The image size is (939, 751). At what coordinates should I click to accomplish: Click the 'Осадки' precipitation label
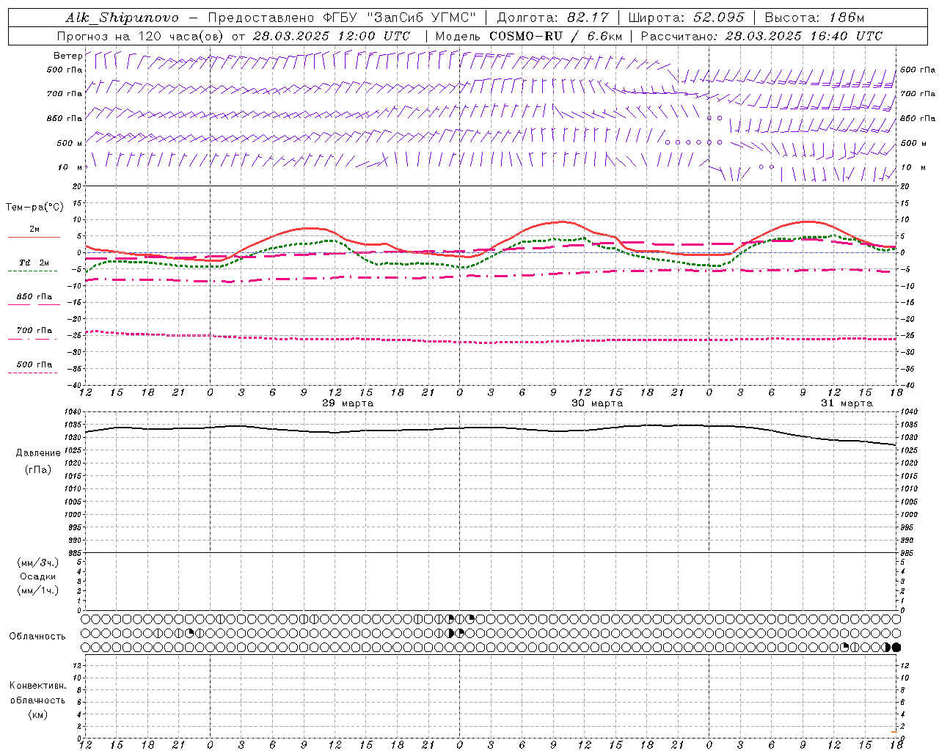tap(38, 576)
